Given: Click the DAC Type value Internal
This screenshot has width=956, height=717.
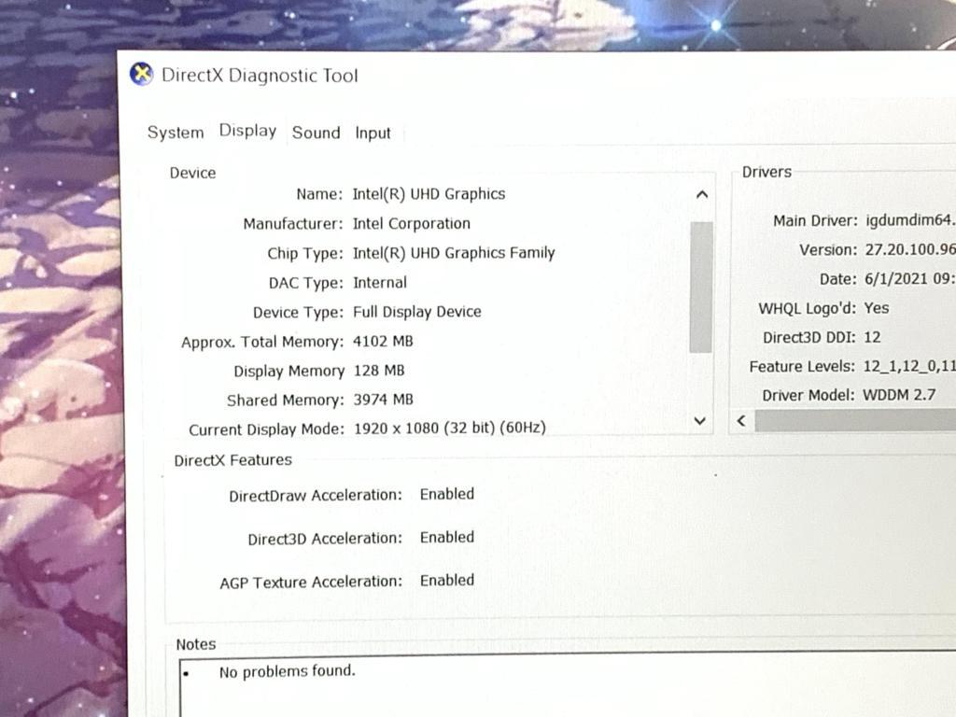Looking at the screenshot, I should 380,282.
